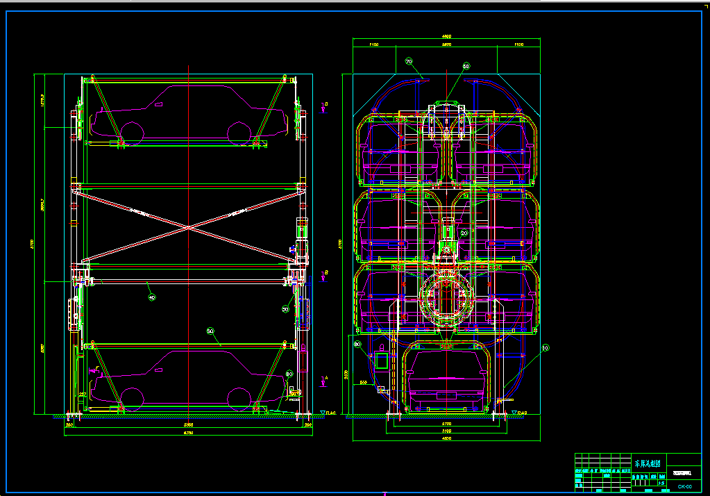This screenshot has height=496, width=710.
Task: Click the left 1100 dimension at the top
Action: tap(374, 44)
